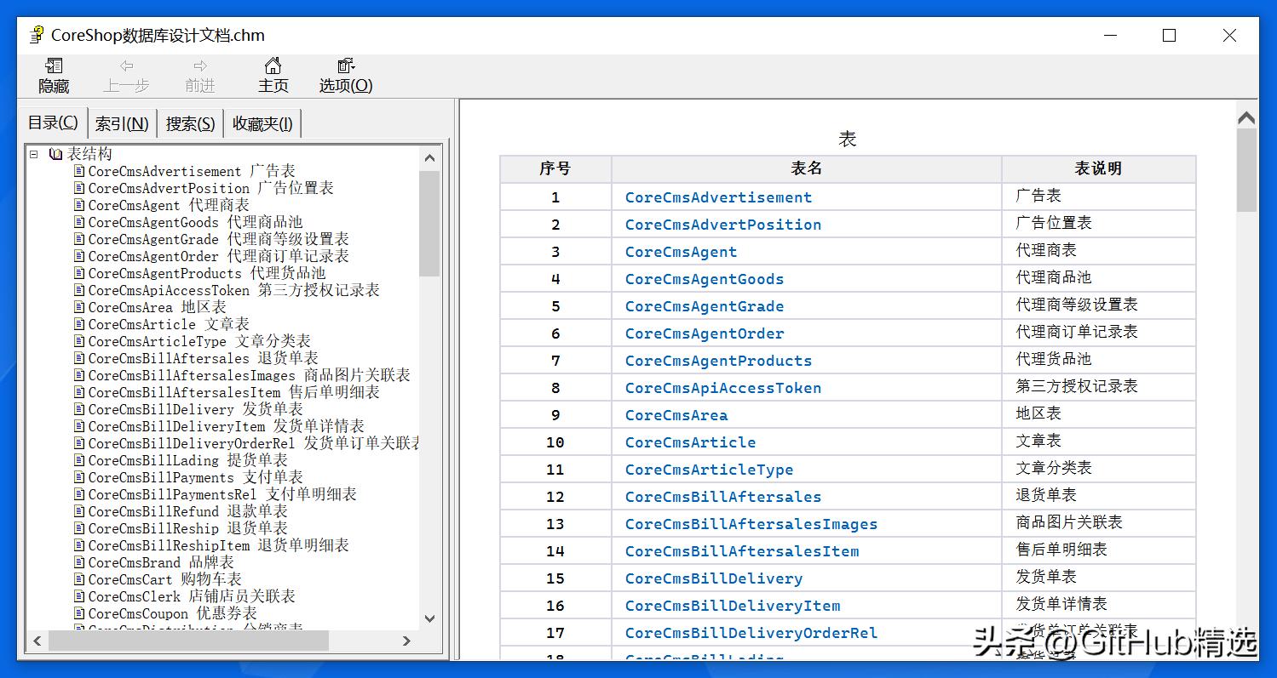This screenshot has height=678, width=1277.
Task: Click the page icon beside CoreCmsBillLading 提货单表
Action: tap(80, 460)
